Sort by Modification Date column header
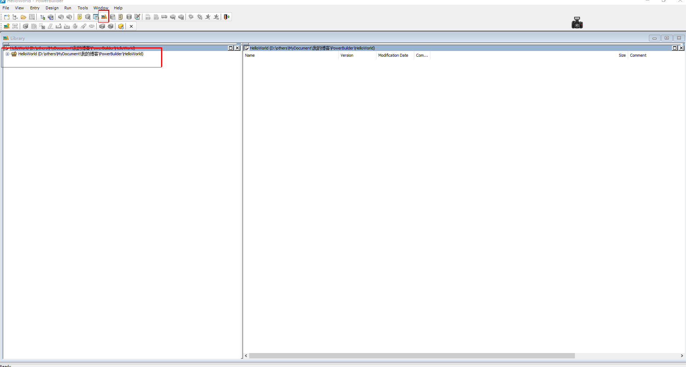Image resolution: width=686 pixels, height=367 pixels. [395, 55]
